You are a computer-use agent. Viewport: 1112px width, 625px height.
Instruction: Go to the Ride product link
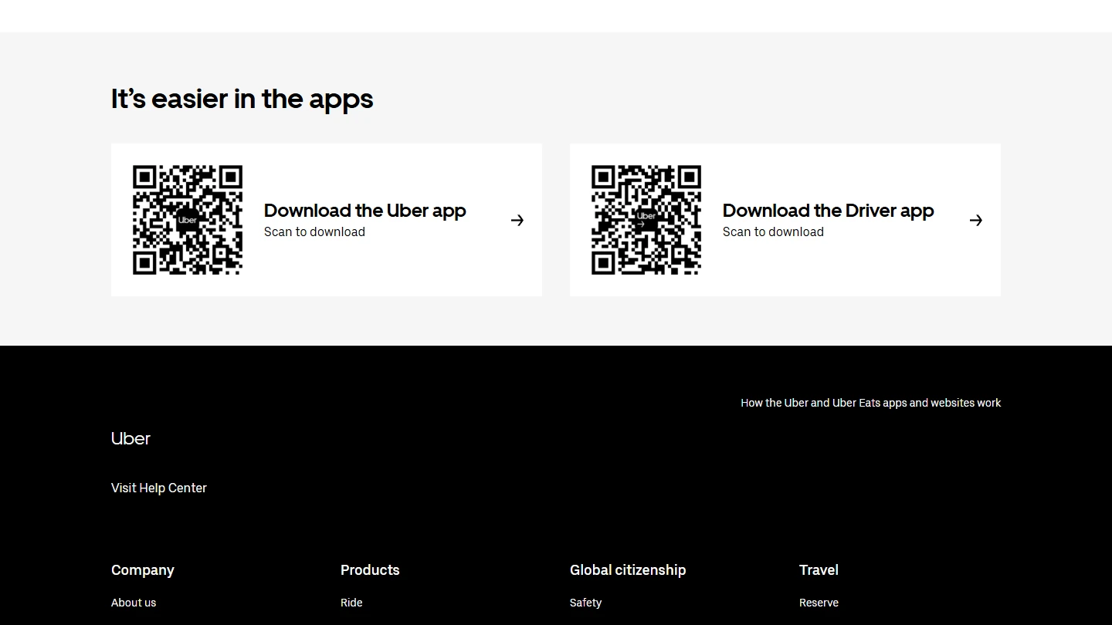pos(351,603)
